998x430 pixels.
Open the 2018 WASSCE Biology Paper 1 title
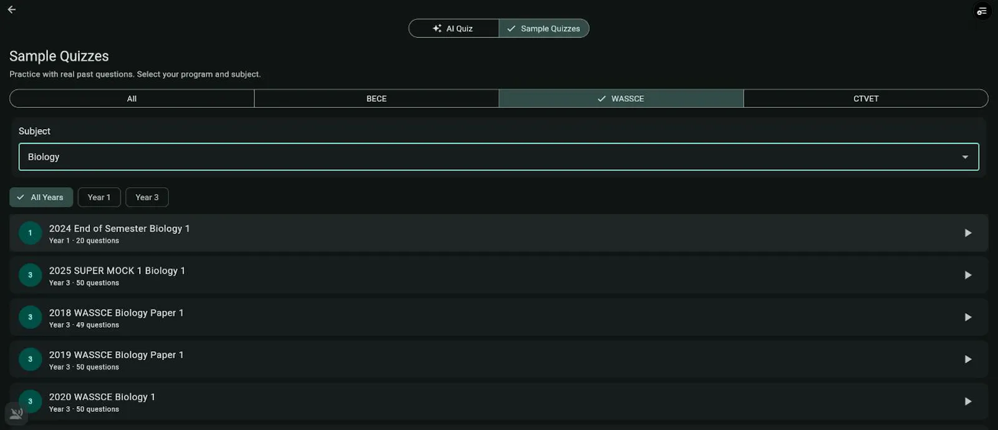point(117,313)
